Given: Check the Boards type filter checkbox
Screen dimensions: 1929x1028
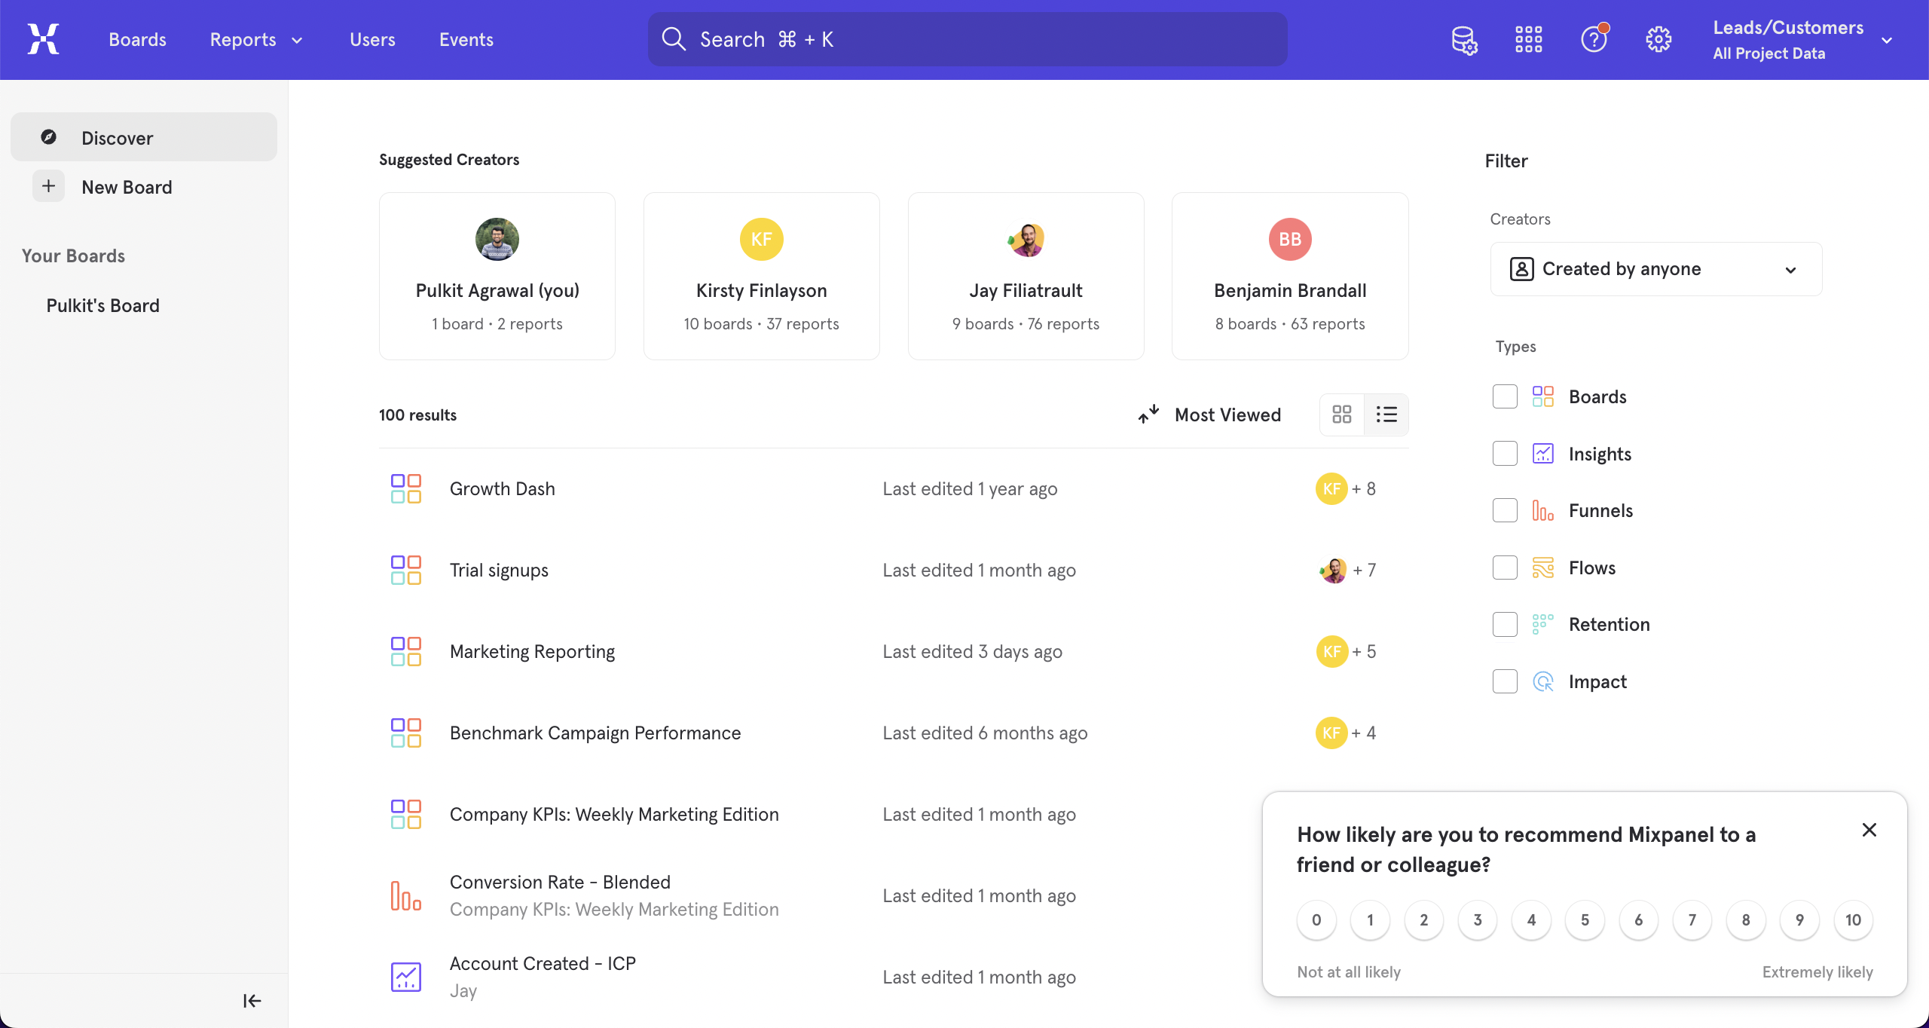Looking at the screenshot, I should (1505, 396).
